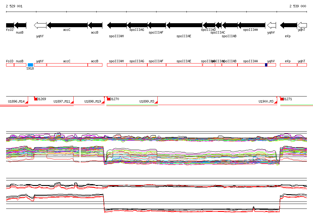This screenshot has height=218, width=313.
Task: Click the white yqhY gene arrow
Action: point(40,25)
